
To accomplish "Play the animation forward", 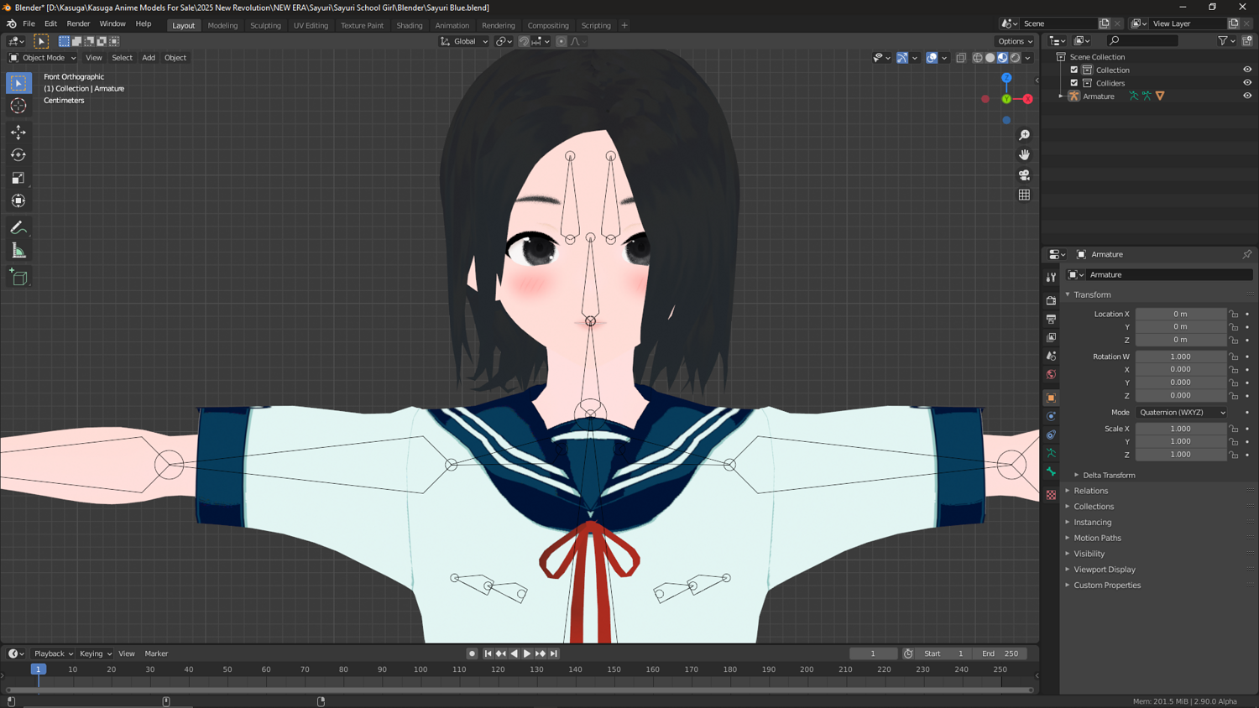I will coord(527,653).
